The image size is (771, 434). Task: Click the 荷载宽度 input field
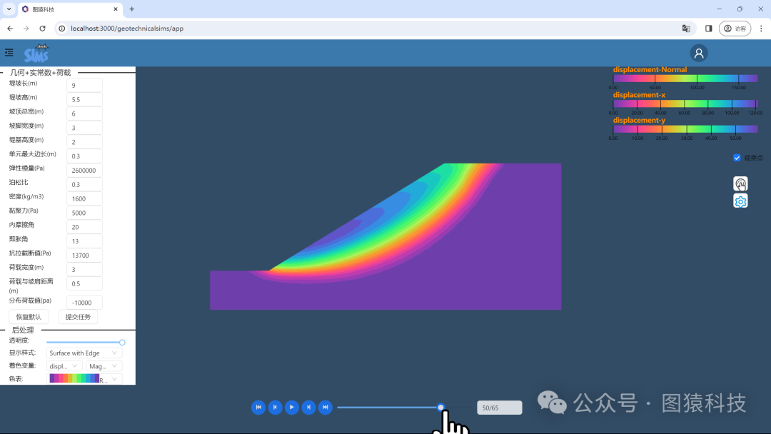(84, 269)
